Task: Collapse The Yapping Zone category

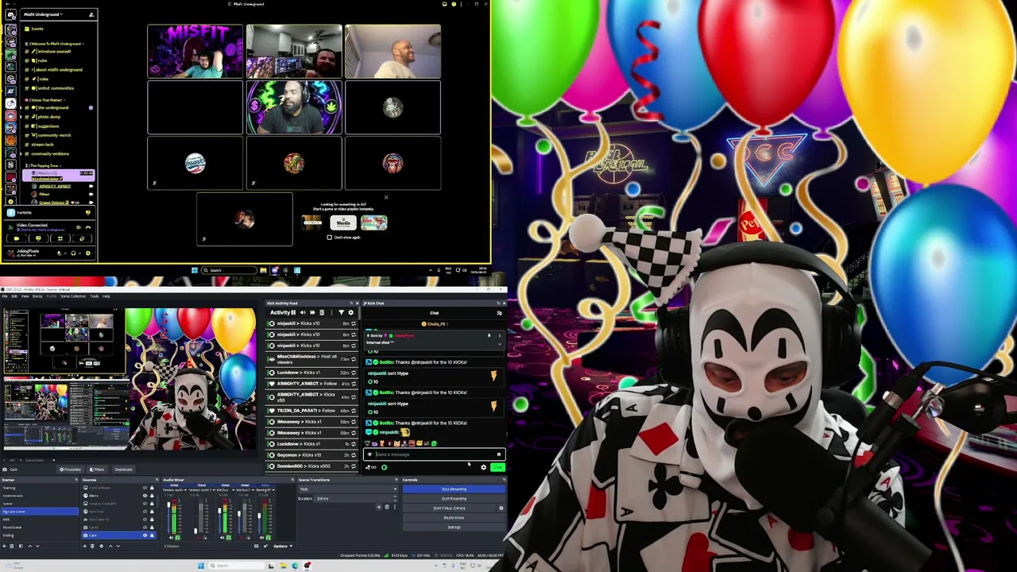Action: click(43, 165)
